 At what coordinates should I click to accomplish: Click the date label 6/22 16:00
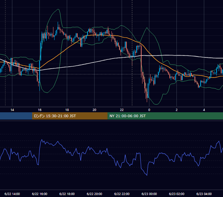pos(40,194)
